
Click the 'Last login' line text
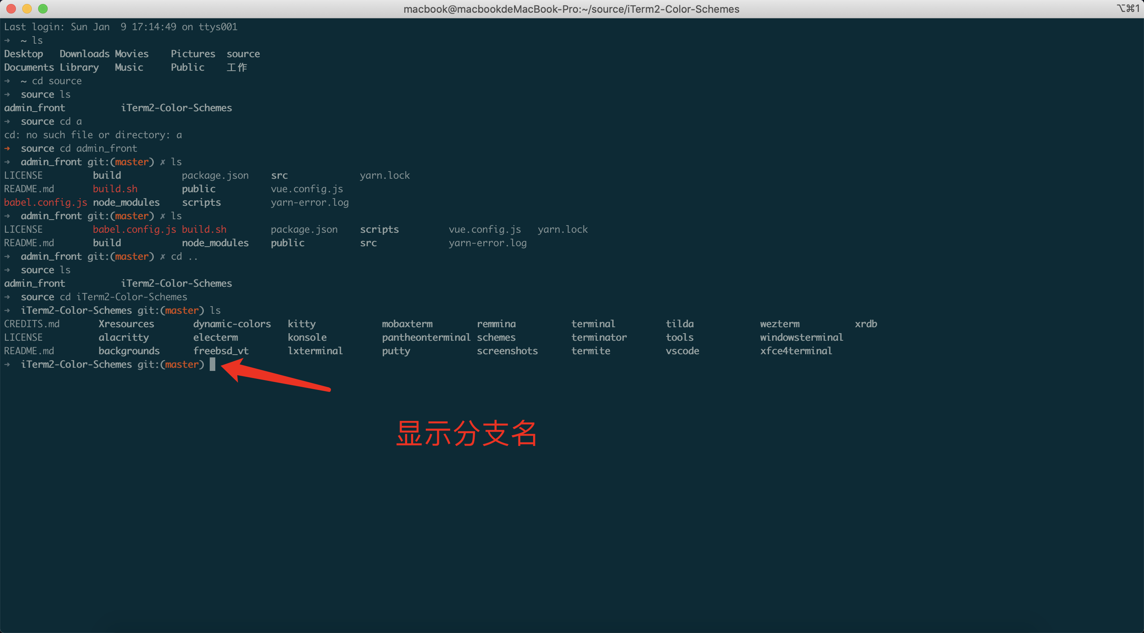tap(120, 27)
